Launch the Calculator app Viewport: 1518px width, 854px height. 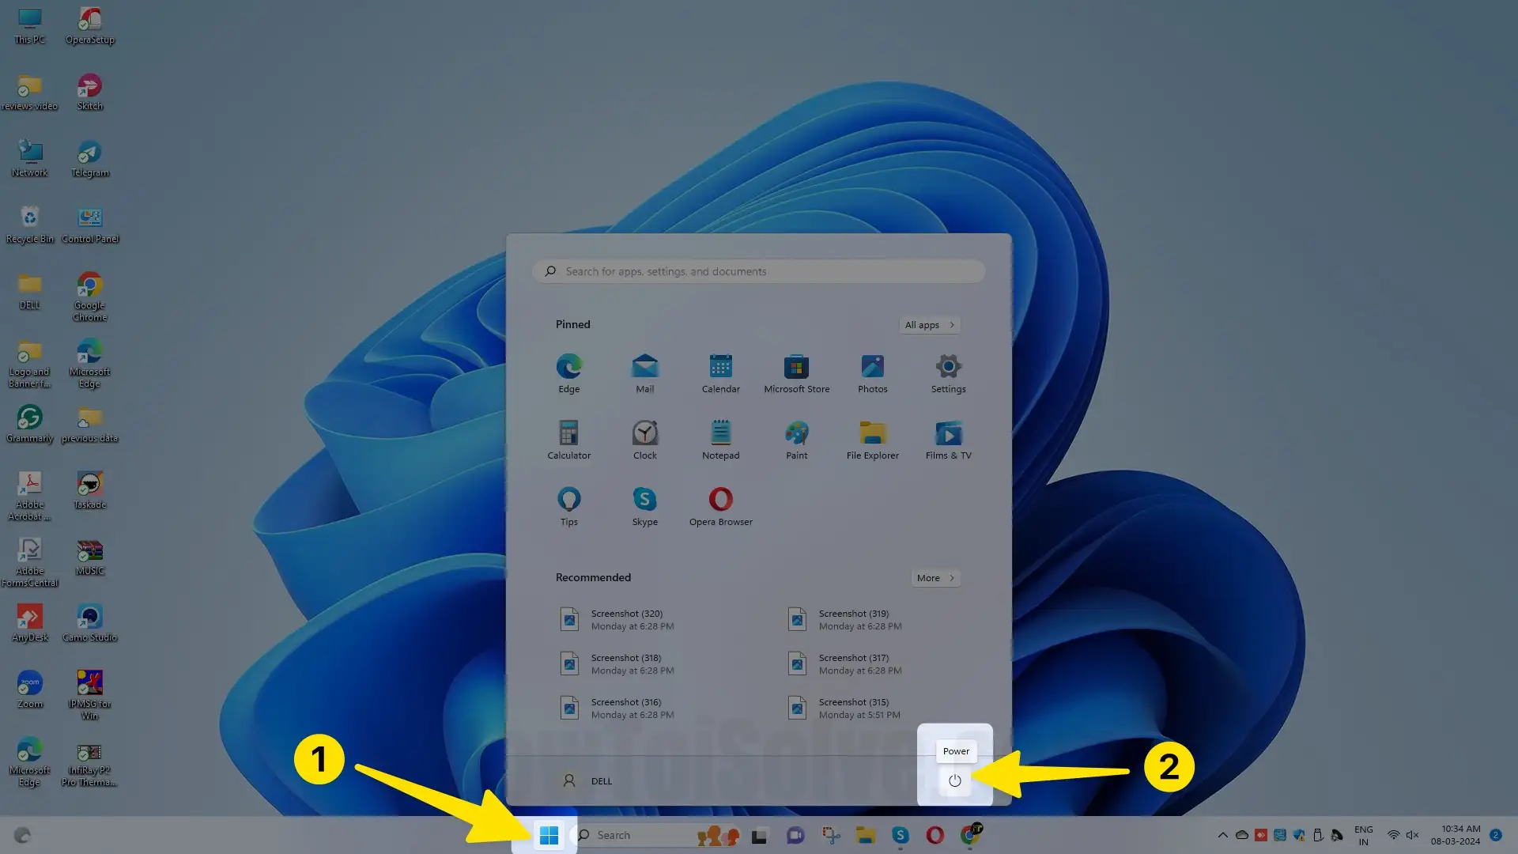coord(569,440)
